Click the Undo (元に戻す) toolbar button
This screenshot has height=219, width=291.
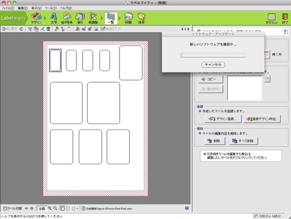10,29
